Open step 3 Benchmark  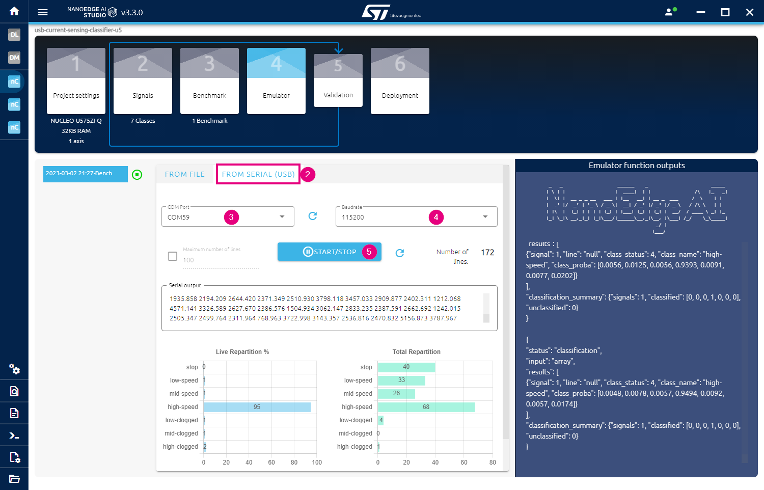pyautogui.click(x=209, y=81)
